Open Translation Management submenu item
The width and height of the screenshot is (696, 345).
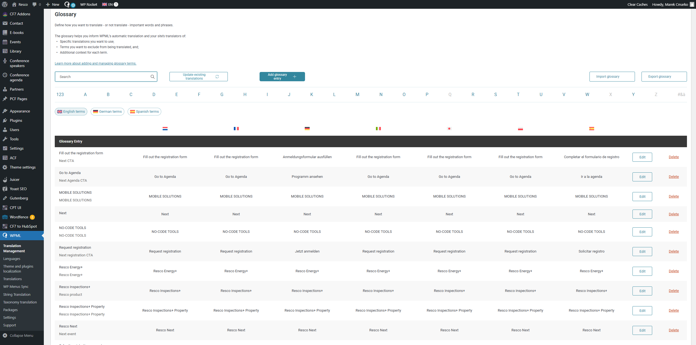point(14,248)
